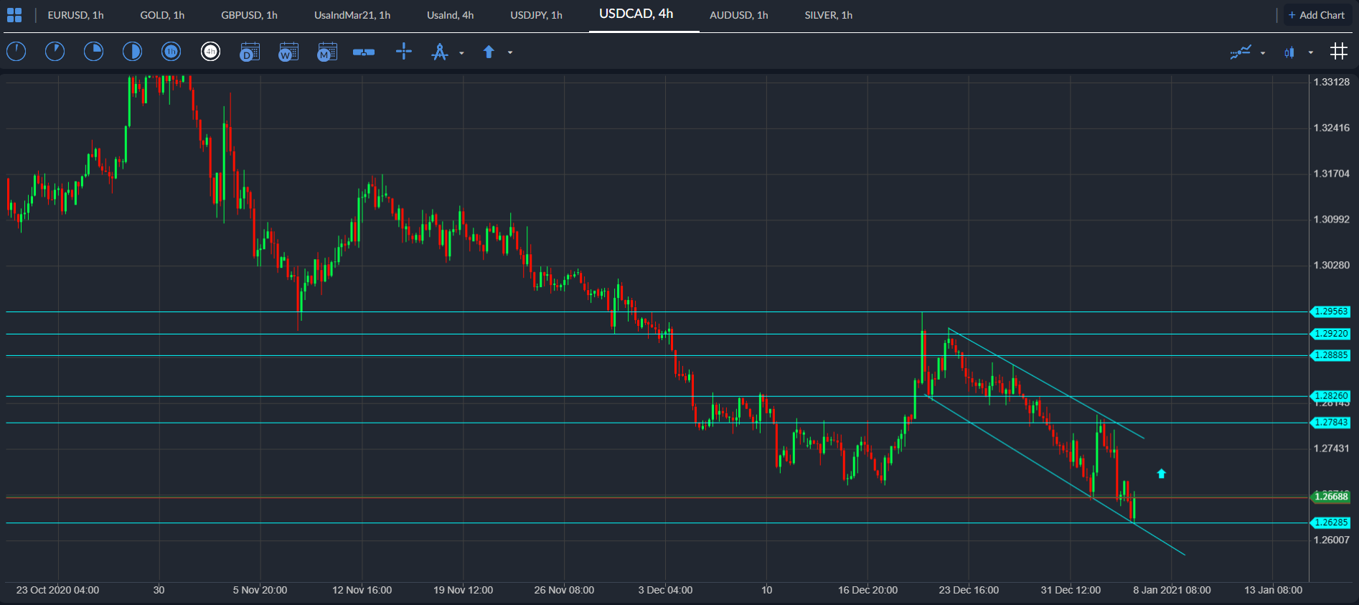Click the cyan up arrow on chart
The height and width of the screenshot is (605, 1359).
point(1162,474)
